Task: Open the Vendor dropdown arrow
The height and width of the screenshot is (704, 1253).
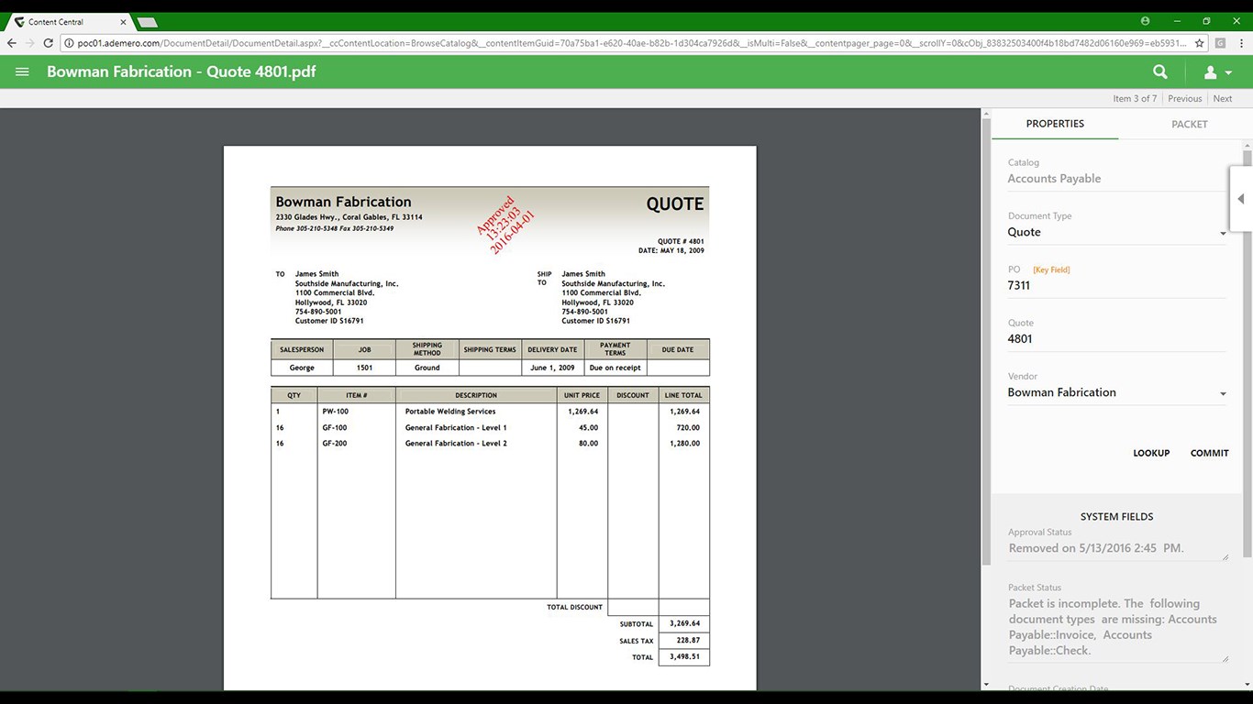Action: point(1223,394)
